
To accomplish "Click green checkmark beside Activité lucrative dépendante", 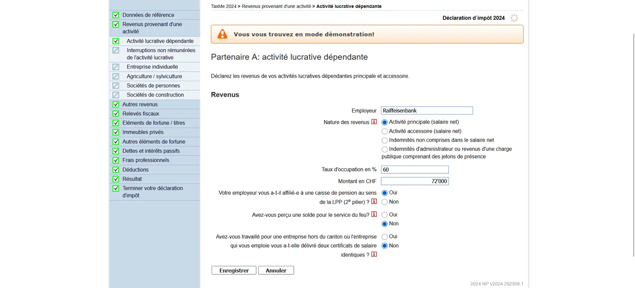I will tap(116, 41).
